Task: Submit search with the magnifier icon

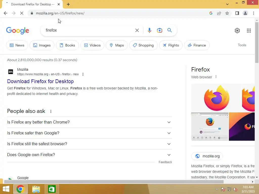Action: (169, 30)
